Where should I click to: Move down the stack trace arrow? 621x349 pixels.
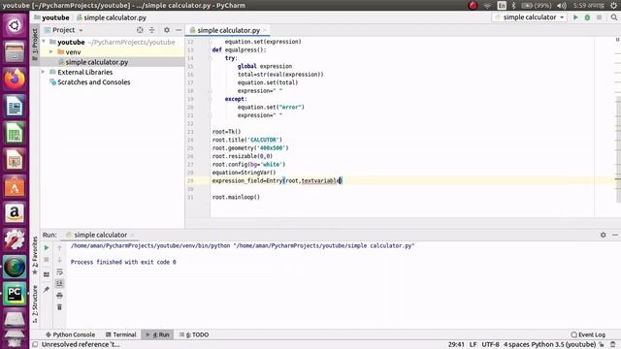click(x=59, y=260)
